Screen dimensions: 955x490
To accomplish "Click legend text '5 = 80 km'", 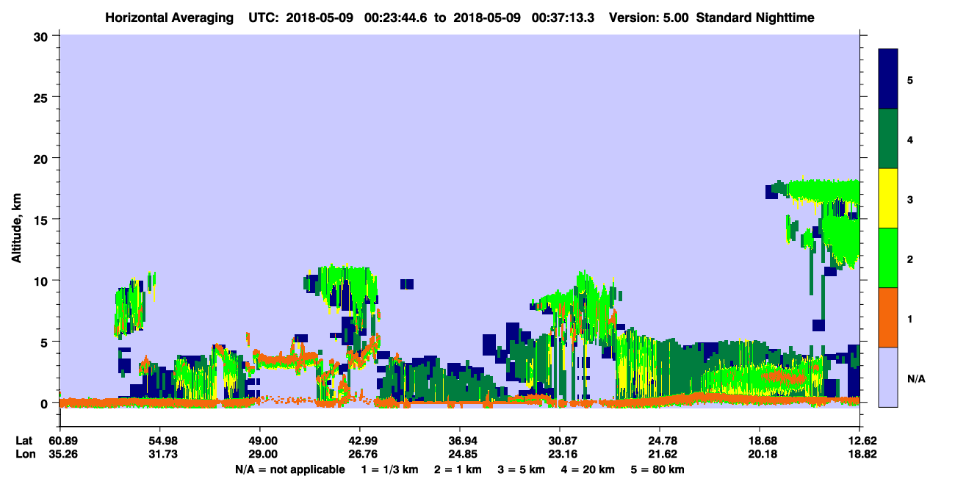I will 657,469.
